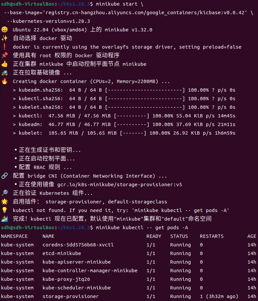The height and width of the screenshot is (301, 258).
Task: Click '(CPUs=2, Memory=2200MB)' text
Action: (124, 81)
